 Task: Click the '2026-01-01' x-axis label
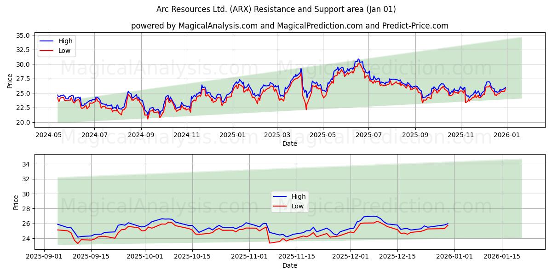click(455, 257)
